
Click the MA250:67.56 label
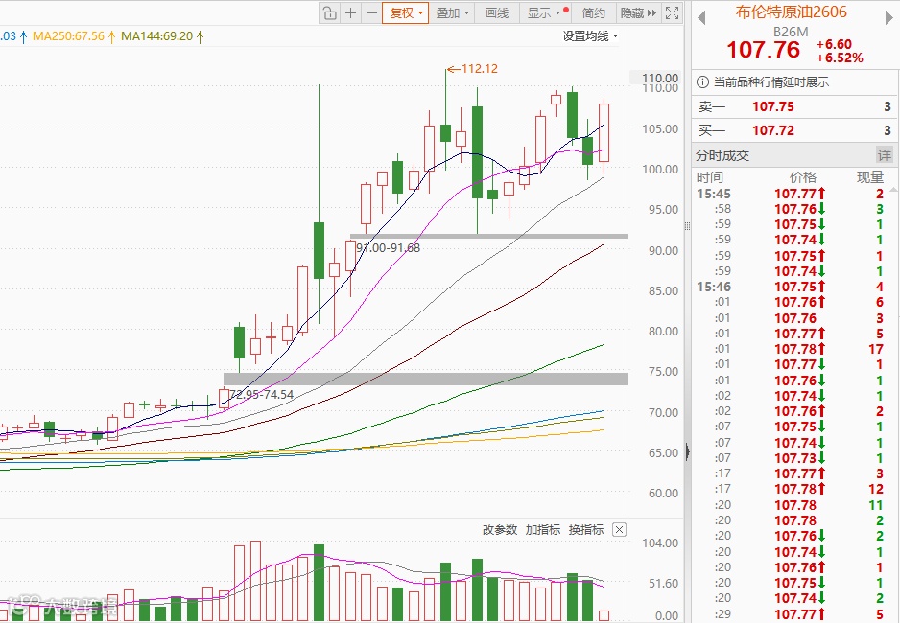pyautogui.click(x=68, y=36)
